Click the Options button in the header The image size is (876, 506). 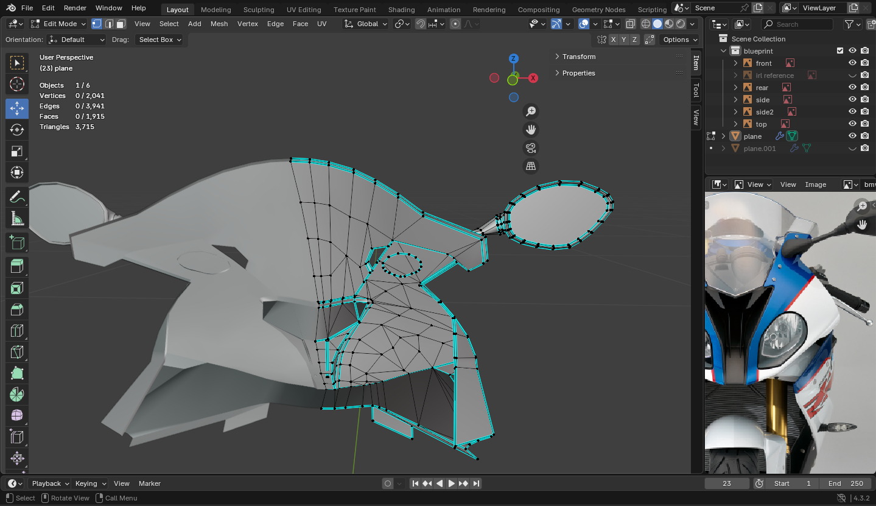(x=679, y=40)
